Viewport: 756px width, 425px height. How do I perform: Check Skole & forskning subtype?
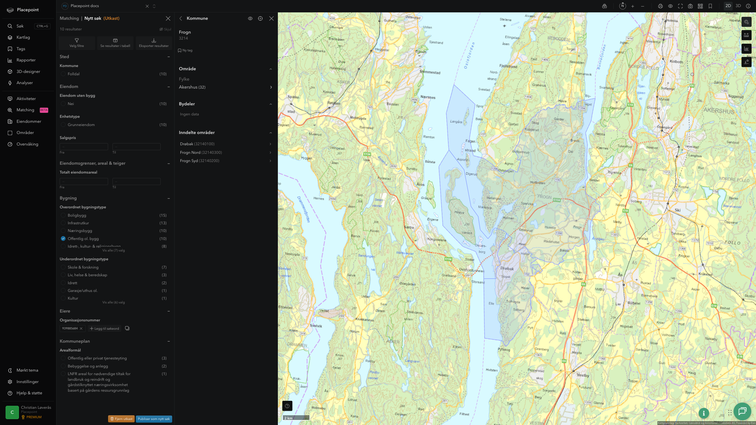tap(63, 267)
